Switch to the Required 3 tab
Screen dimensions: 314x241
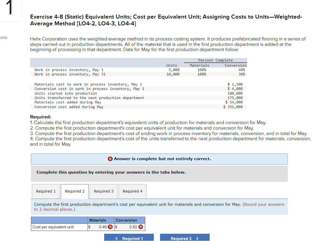(104, 191)
